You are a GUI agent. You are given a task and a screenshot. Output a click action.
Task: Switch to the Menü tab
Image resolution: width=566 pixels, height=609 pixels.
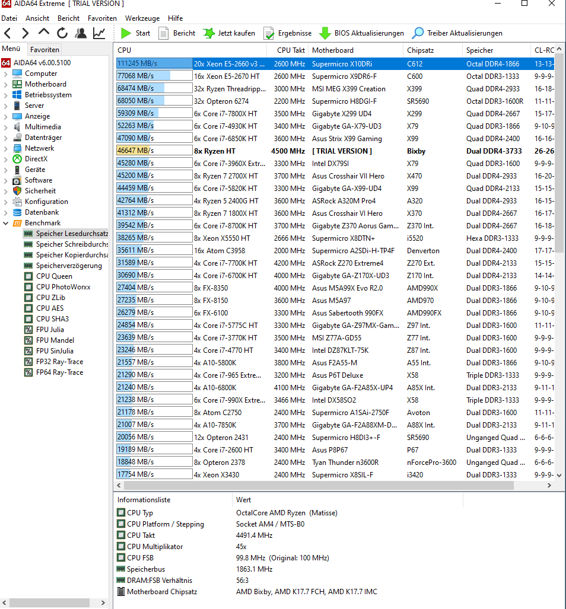coord(11,49)
